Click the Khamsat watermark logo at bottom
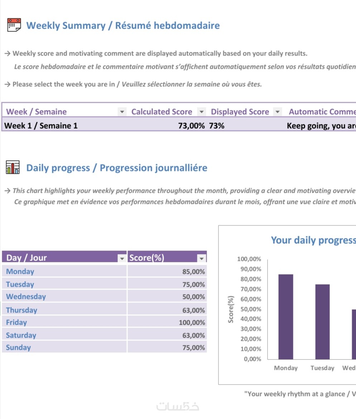Screen dimensions: 356x419 coord(178,406)
